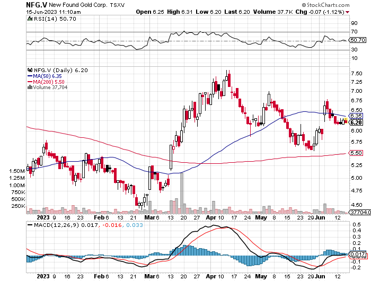Click the blue-outlined 6.35 price tag on right axis
The width and height of the screenshot is (371, 281).
coord(356,116)
